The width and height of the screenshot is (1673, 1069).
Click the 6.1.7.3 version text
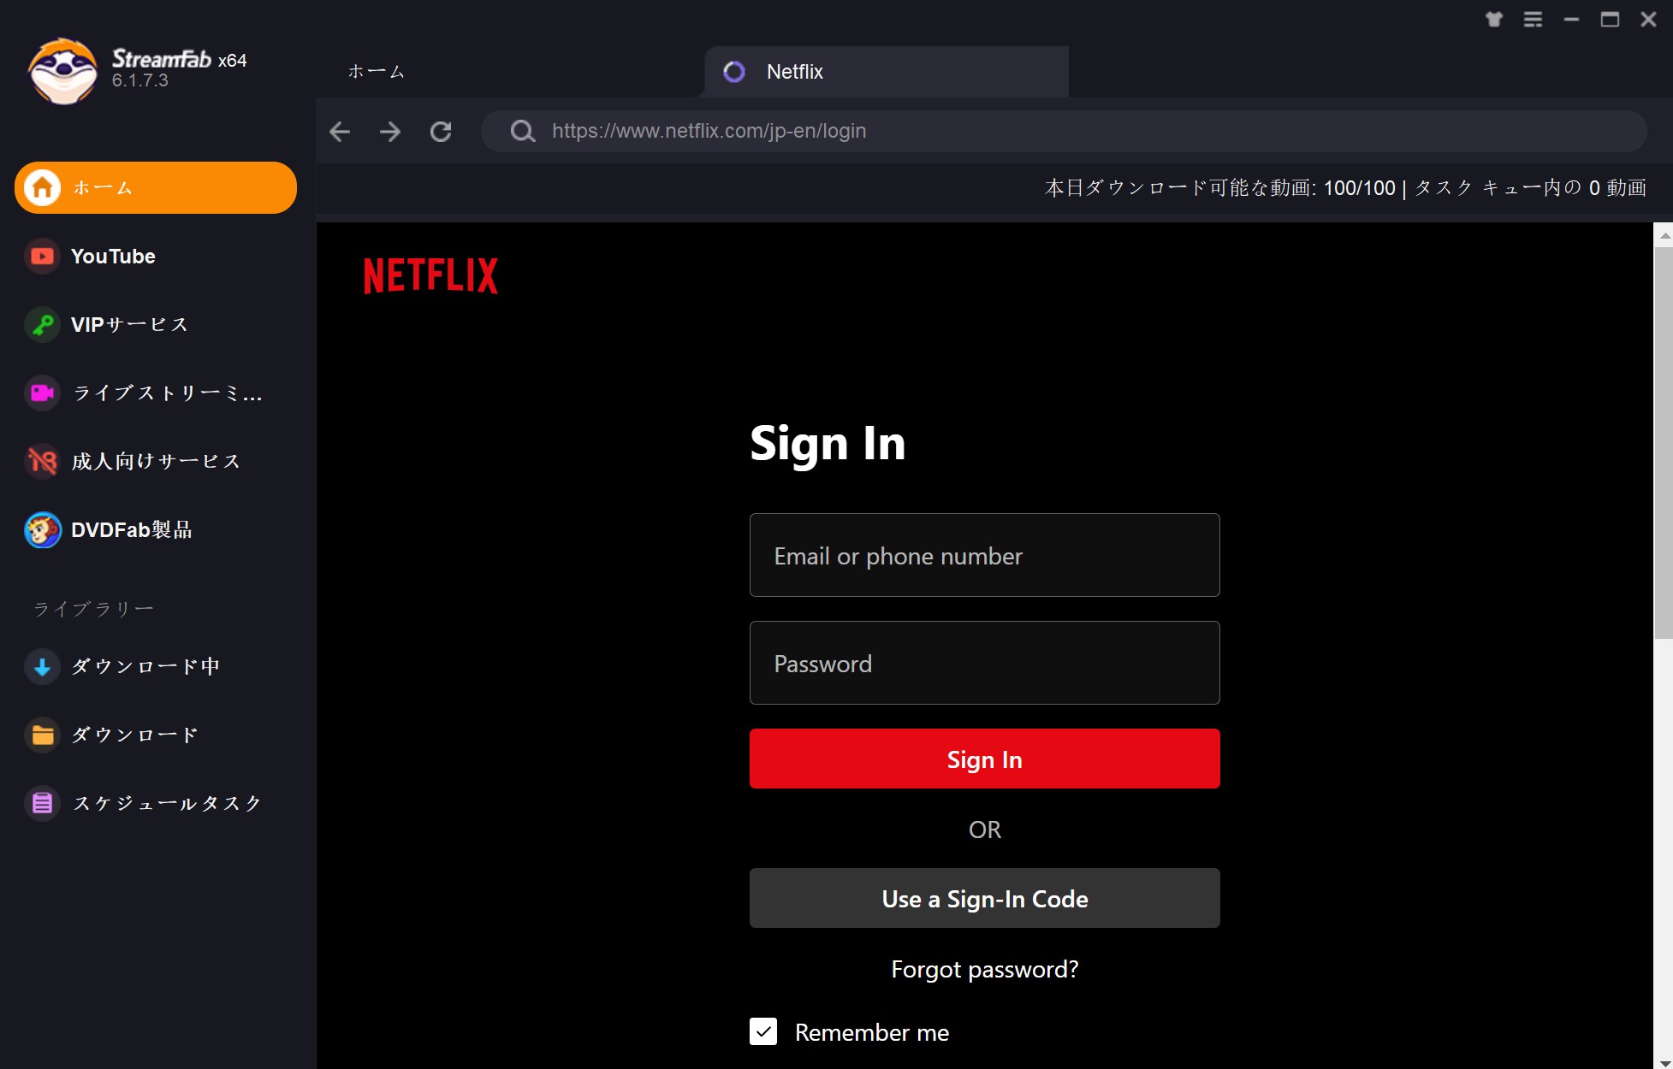[x=140, y=80]
